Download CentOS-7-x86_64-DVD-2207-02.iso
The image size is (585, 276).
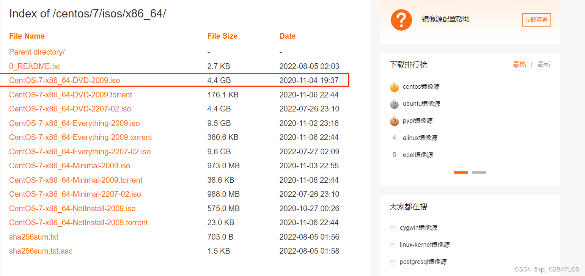tap(70, 109)
